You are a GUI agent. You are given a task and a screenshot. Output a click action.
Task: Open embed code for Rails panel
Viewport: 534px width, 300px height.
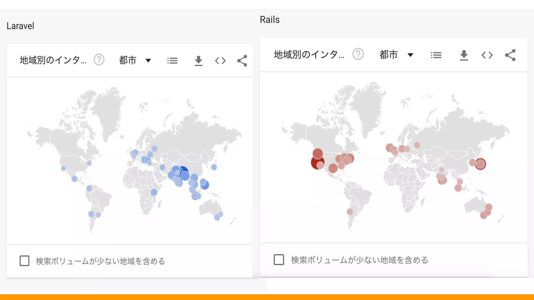487,55
